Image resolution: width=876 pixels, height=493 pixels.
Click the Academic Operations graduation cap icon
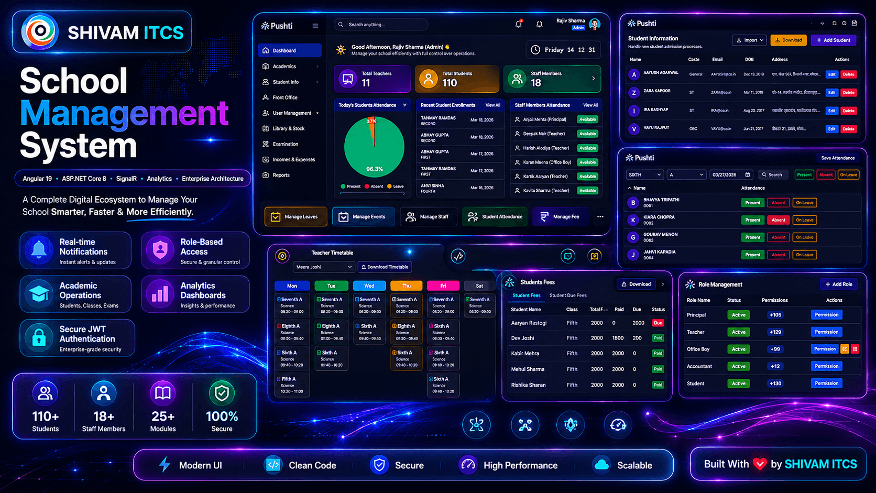pos(39,294)
